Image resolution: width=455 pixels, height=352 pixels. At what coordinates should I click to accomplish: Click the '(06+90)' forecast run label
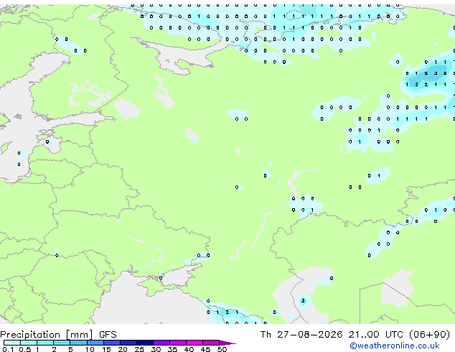(429, 335)
